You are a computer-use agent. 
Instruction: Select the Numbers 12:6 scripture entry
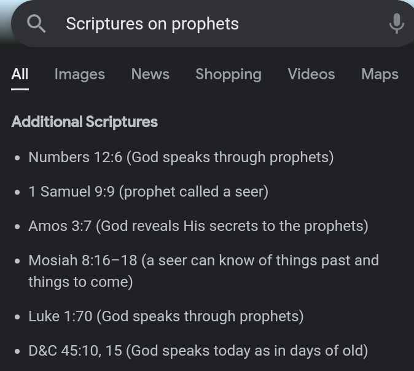pos(181,157)
